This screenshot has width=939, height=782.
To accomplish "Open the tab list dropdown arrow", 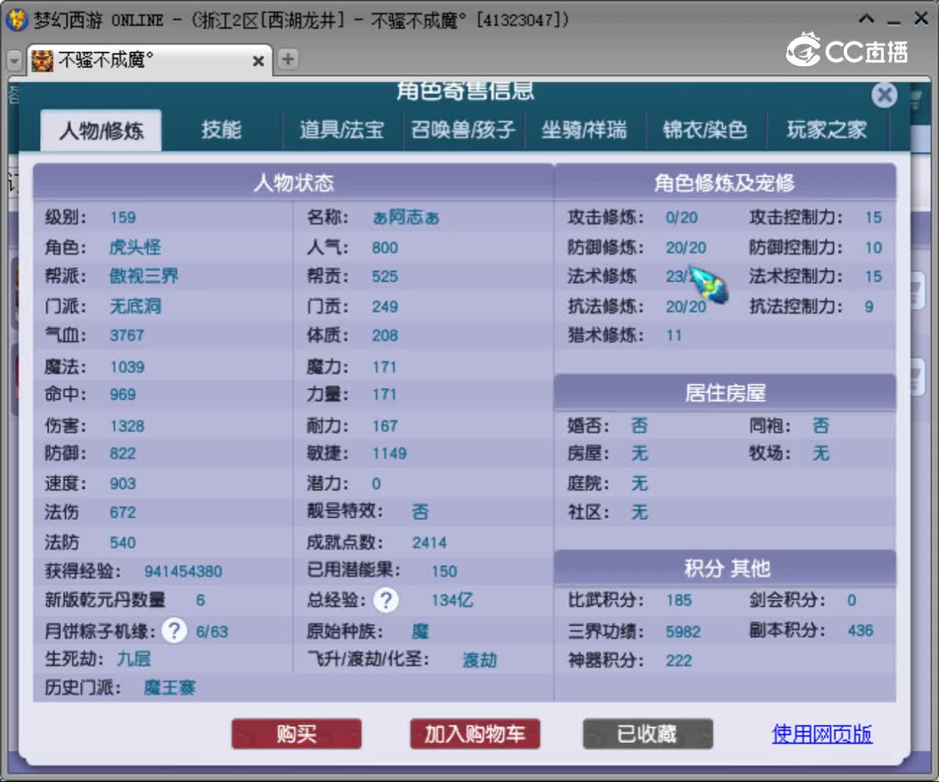I will coord(14,60).
